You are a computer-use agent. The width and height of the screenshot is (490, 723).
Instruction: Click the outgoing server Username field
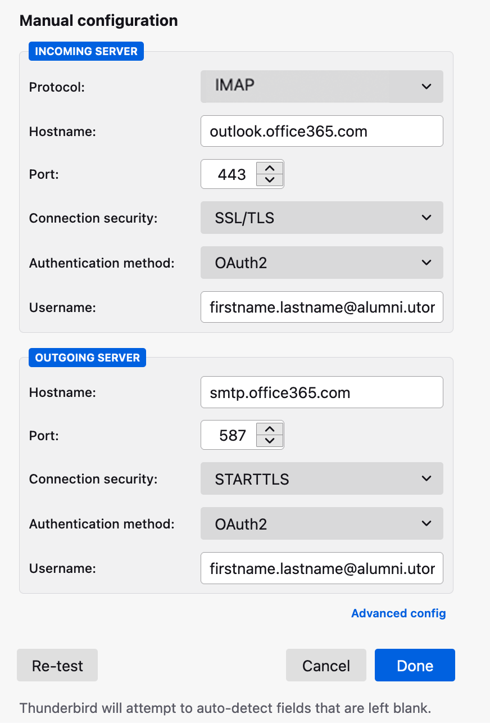[x=321, y=568]
